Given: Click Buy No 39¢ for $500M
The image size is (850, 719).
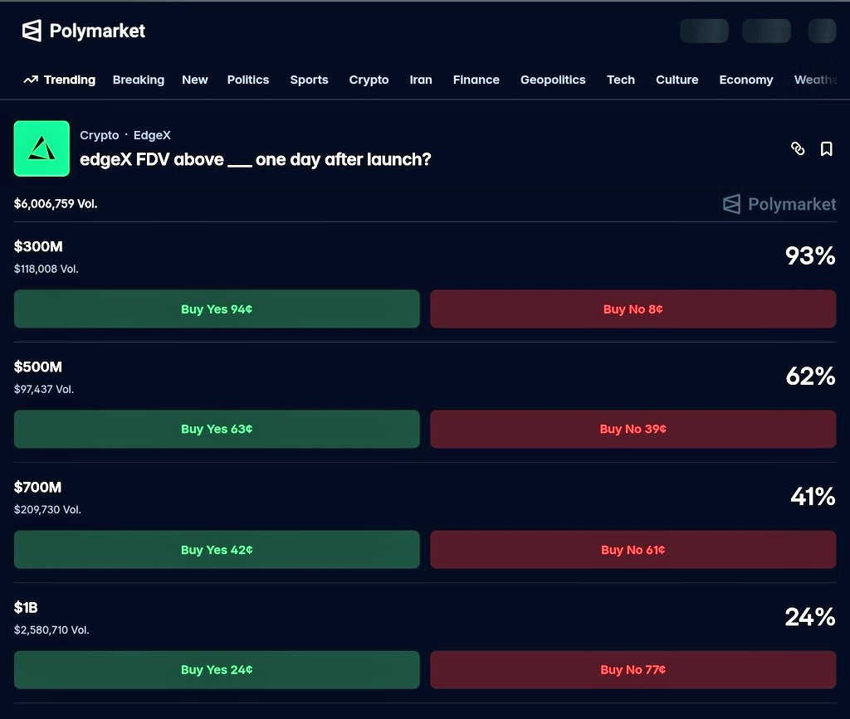Looking at the screenshot, I should [633, 429].
